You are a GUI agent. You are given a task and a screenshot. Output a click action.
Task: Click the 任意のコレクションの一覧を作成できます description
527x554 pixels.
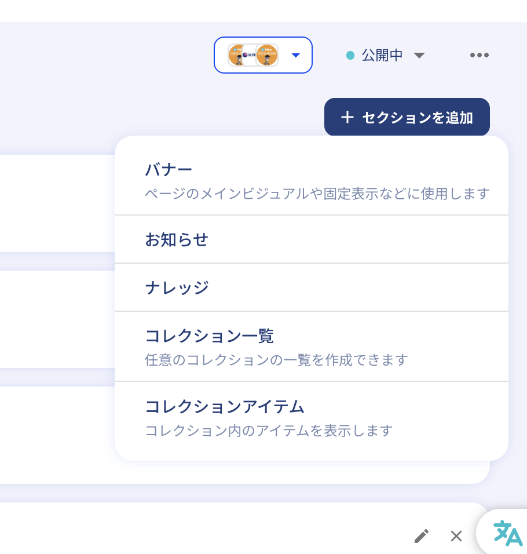click(276, 360)
